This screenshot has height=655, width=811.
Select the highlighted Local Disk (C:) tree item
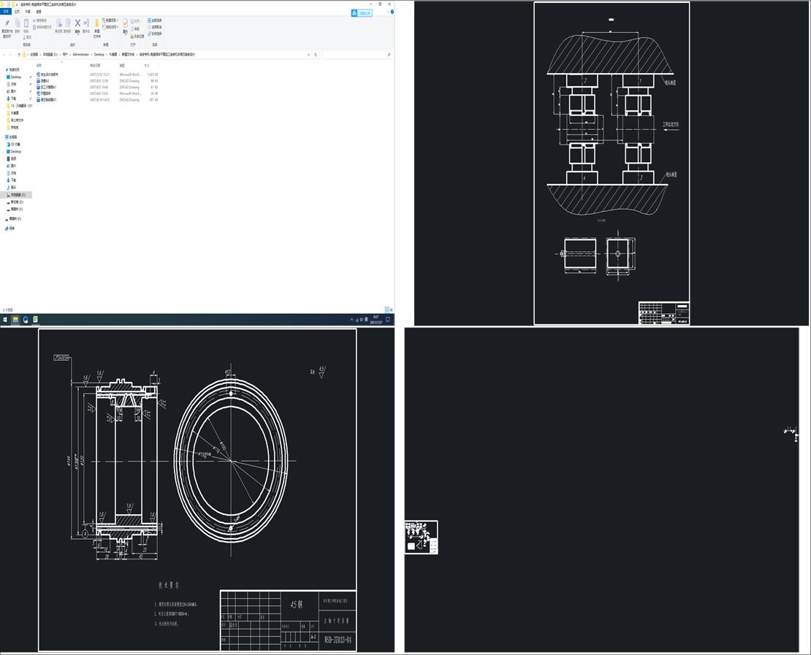click(16, 195)
